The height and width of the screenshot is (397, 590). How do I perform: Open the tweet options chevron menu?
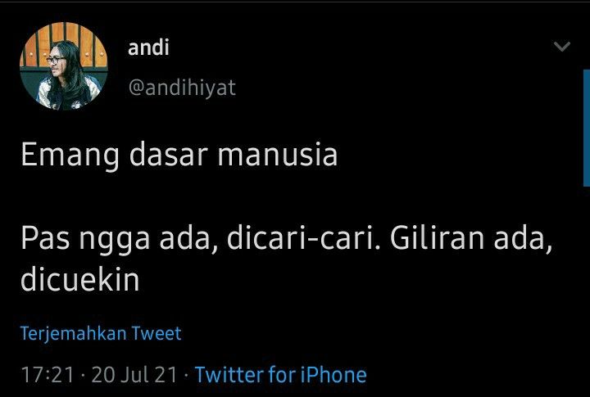click(562, 47)
